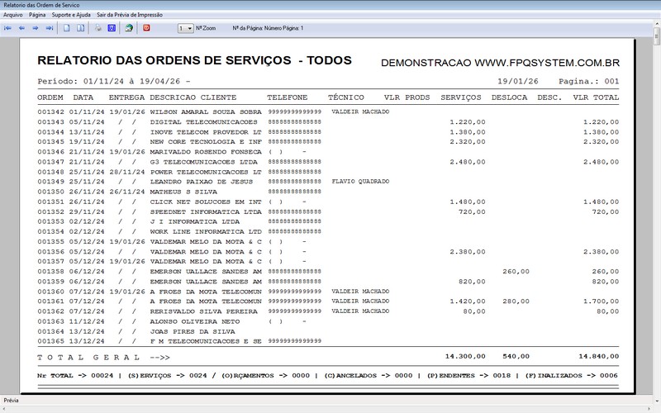Click the (F)INALIZADOS -> 0006 summary
Image resolution: width=661 pixels, height=413 pixels.
coord(571,376)
